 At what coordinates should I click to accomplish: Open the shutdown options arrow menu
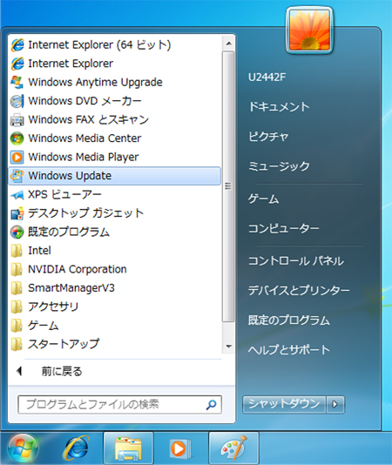tap(335, 404)
